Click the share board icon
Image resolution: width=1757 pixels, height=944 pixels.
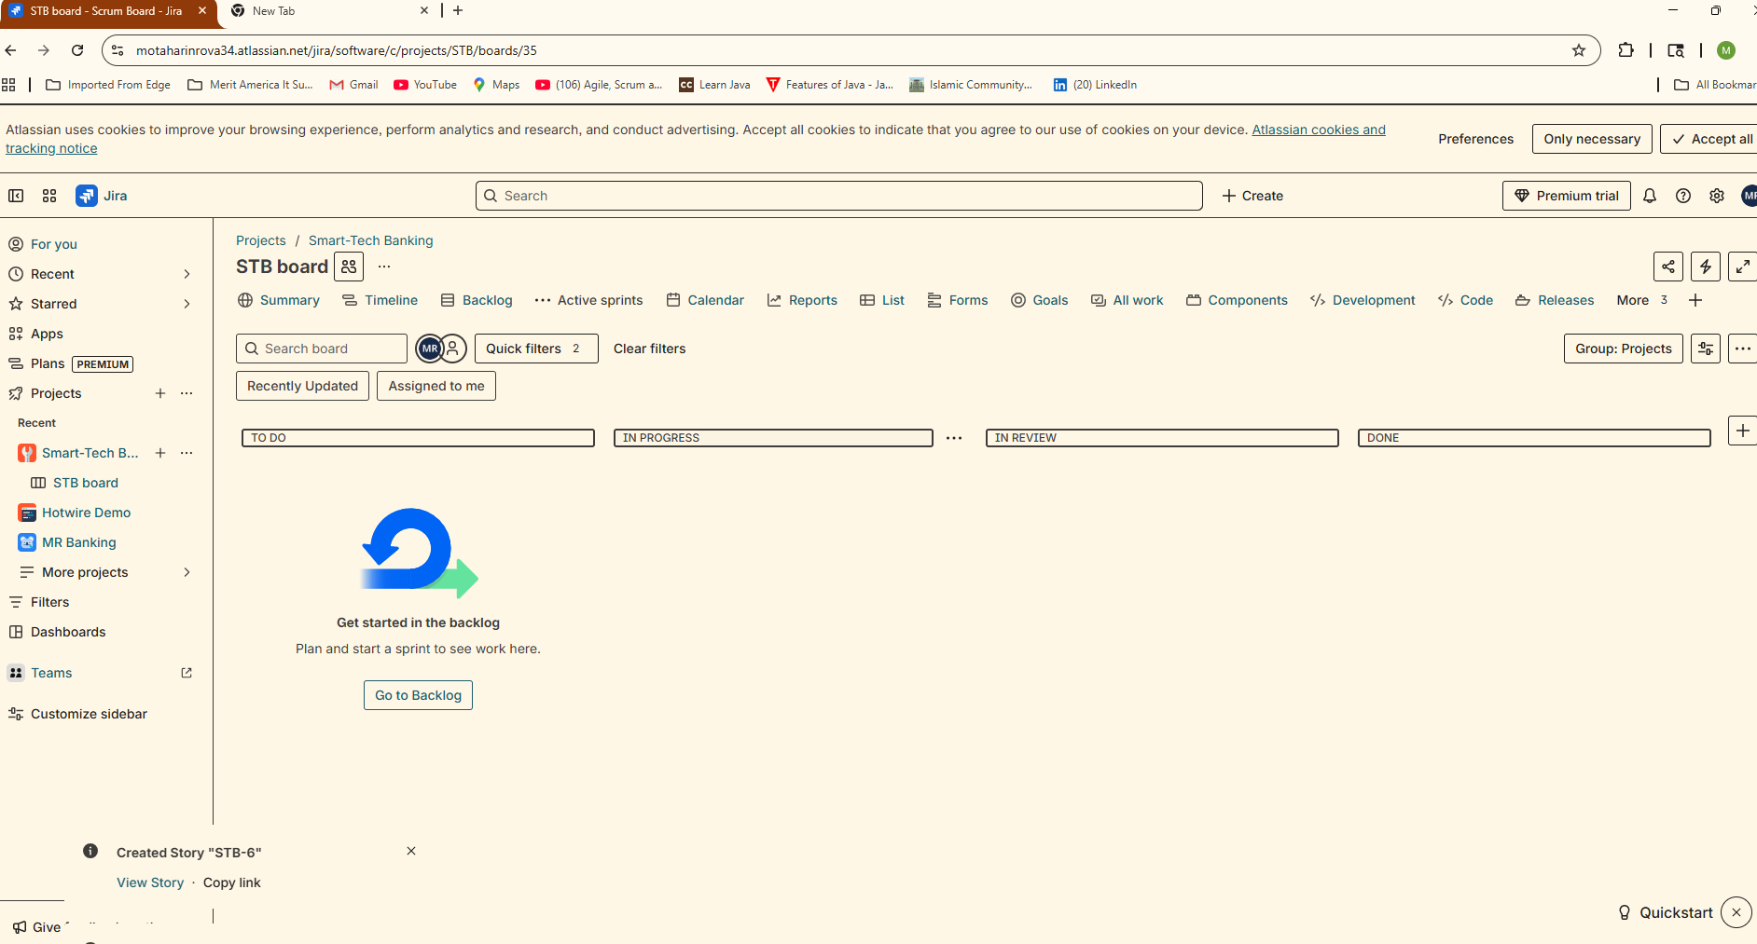1668,267
